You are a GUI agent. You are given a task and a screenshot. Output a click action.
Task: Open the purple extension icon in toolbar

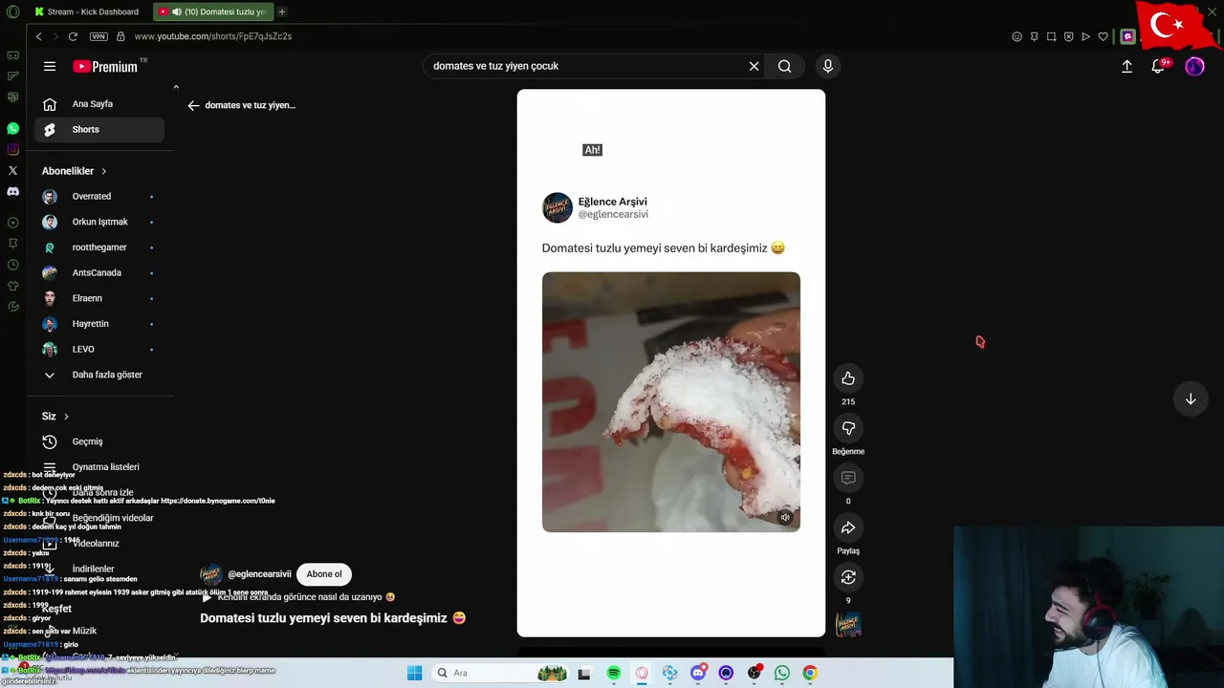[1127, 36]
